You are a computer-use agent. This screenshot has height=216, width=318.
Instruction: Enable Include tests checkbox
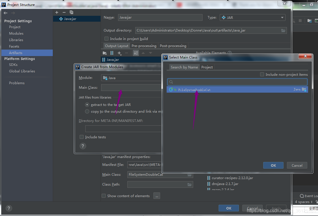[x=82, y=137]
